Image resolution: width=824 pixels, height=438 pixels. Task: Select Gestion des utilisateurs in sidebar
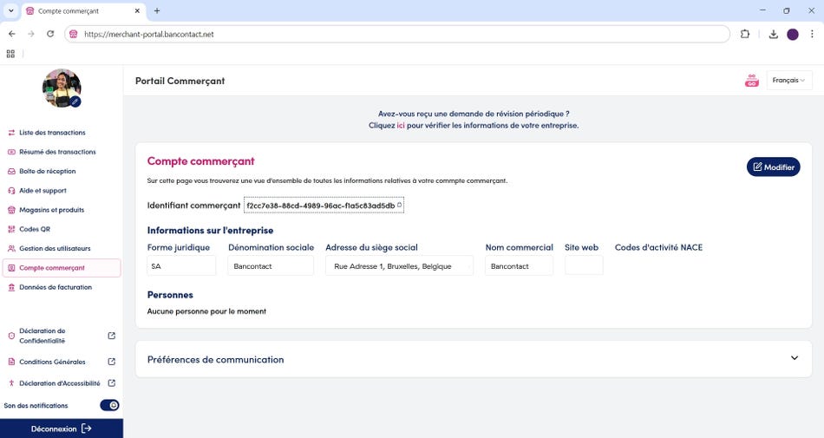tap(56, 249)
